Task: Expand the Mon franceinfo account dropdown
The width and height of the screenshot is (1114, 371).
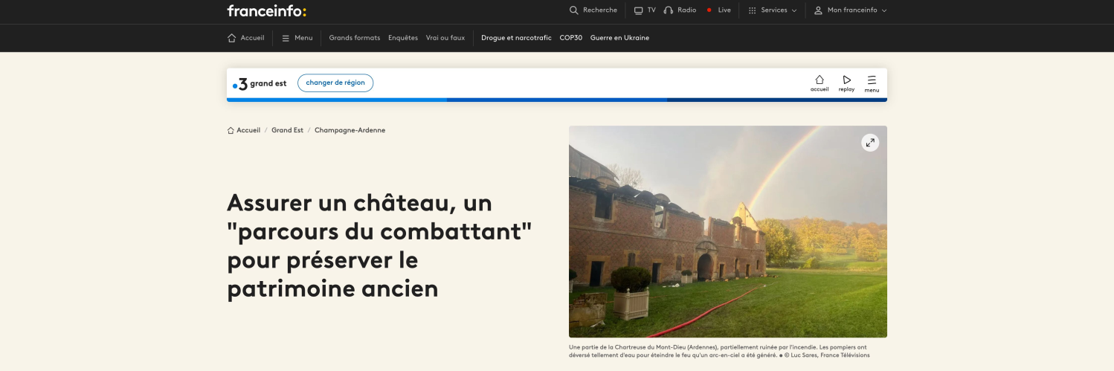Action: point(851,10)
